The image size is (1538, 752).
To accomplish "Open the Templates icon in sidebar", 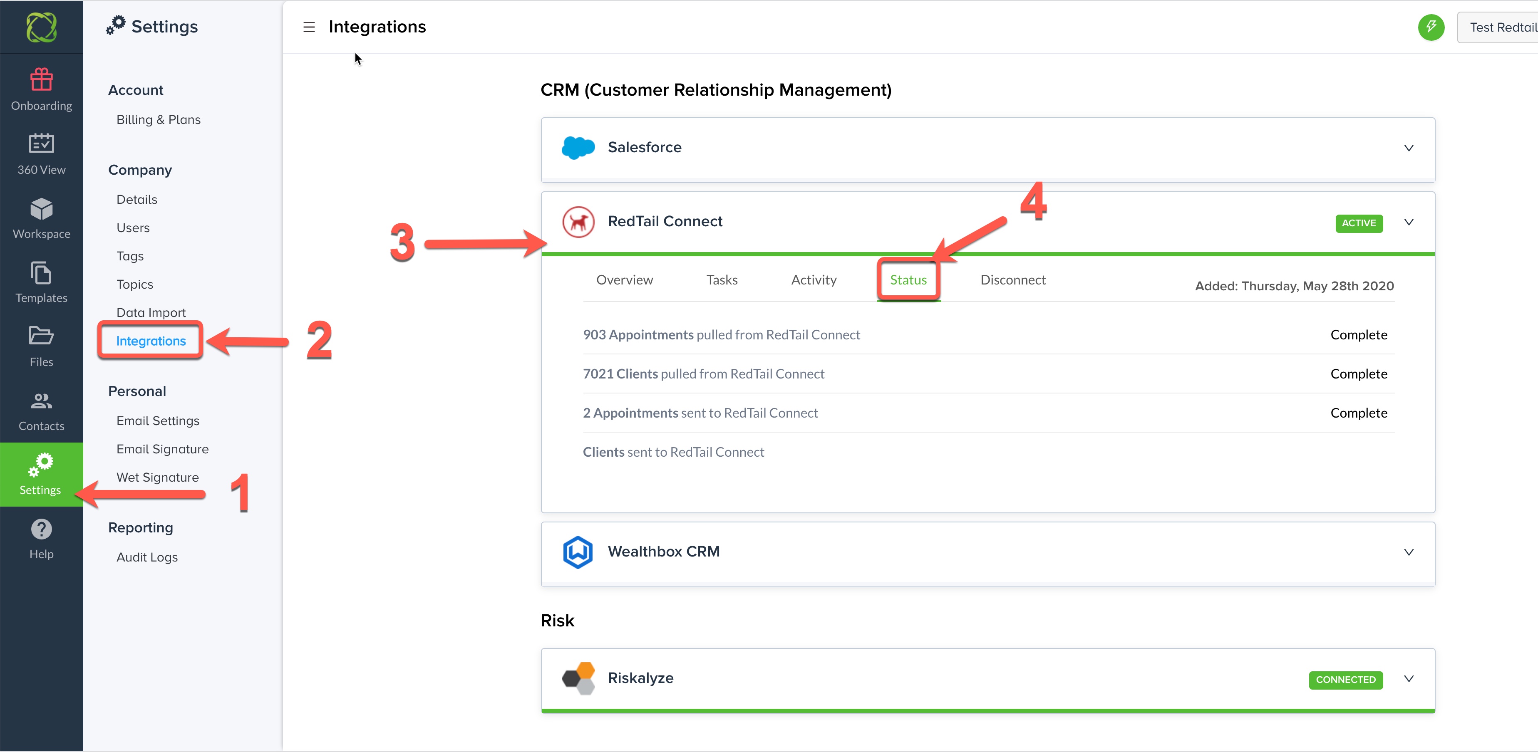I will (x=41, y=273).
